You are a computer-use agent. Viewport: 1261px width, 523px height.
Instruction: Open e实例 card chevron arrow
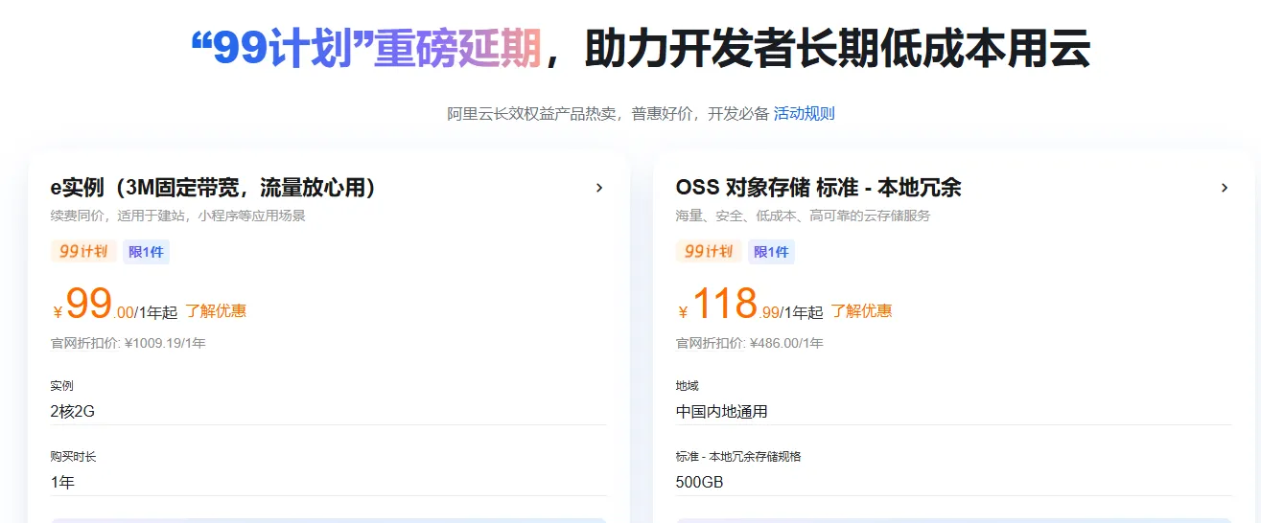coord(599,188)
